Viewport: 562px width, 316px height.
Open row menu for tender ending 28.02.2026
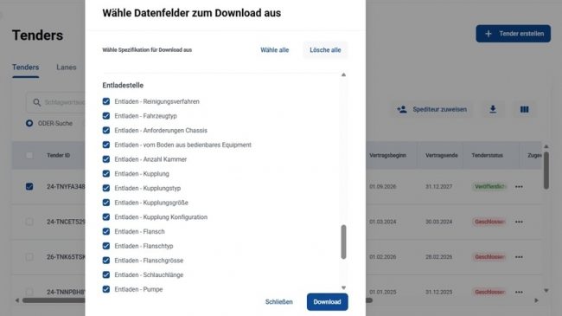pyautogui.click(x=519, y=257)
